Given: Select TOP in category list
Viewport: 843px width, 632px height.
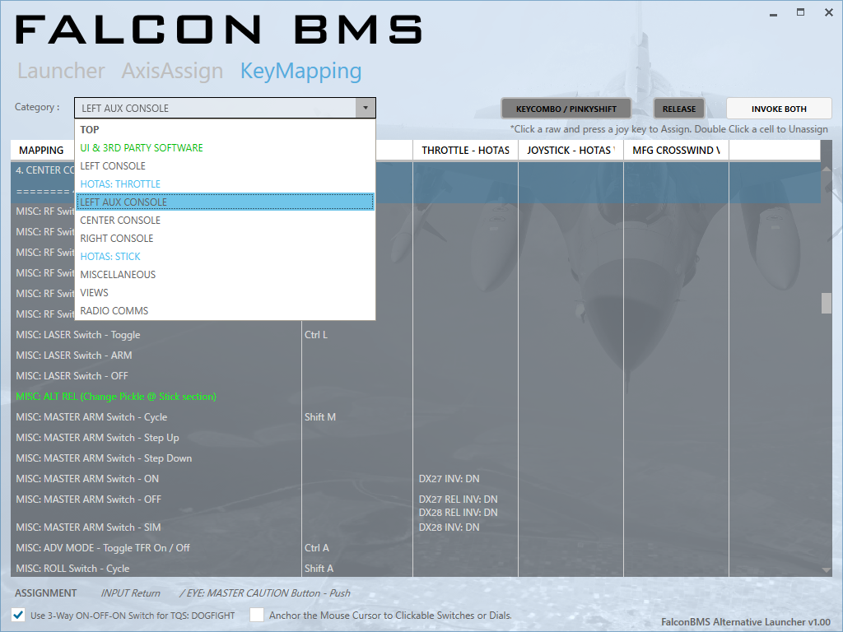Looking at the screenshot, I should tap(225, 129).
